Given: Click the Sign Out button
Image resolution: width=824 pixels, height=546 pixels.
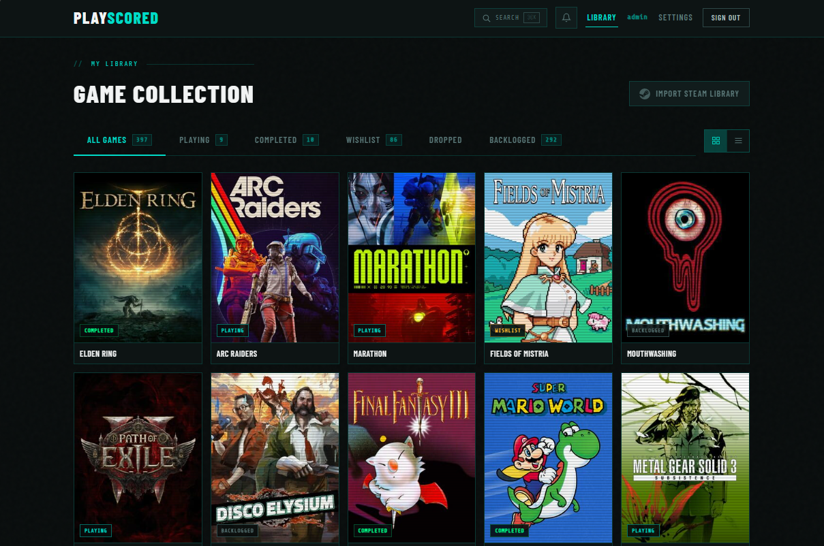Looking at the screenshot, I should click(x=725, y=18).
